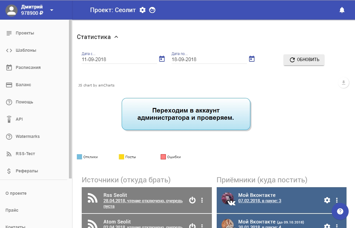Go to Шаблоны in sidebar
Image resolution: width=355 pixels, height=228 pixels.
coord(26,50)
